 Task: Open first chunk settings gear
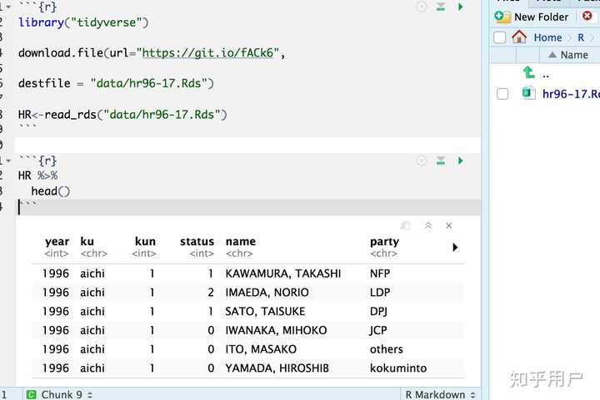point(422,7)
